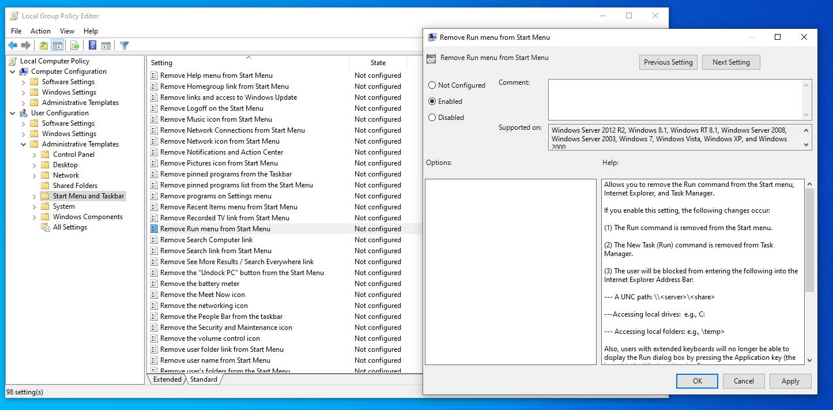Select the Enabled radio button
This screenshot has width=833, height=410.
pyautogui.click(x=432, y=101)
